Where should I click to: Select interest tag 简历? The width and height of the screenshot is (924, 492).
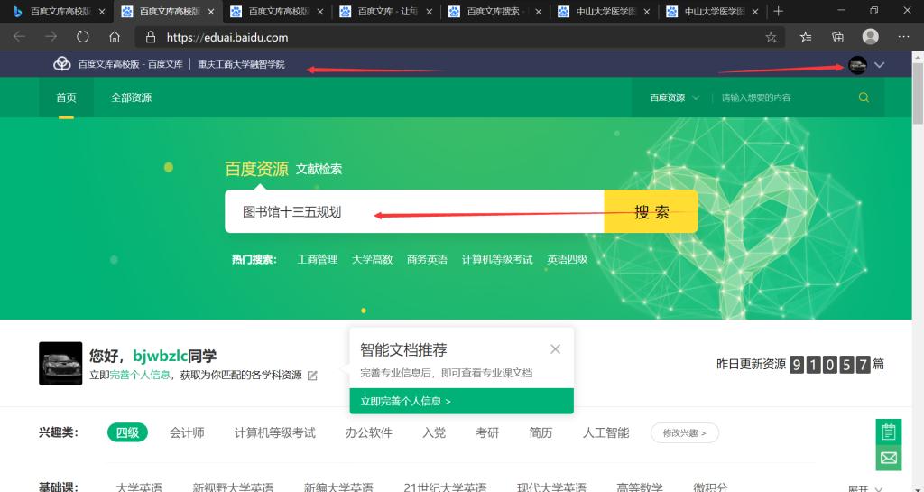click(x=541, y=433)
